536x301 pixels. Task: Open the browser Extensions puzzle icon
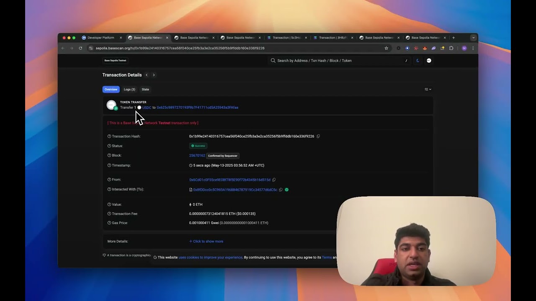point(451,48)
